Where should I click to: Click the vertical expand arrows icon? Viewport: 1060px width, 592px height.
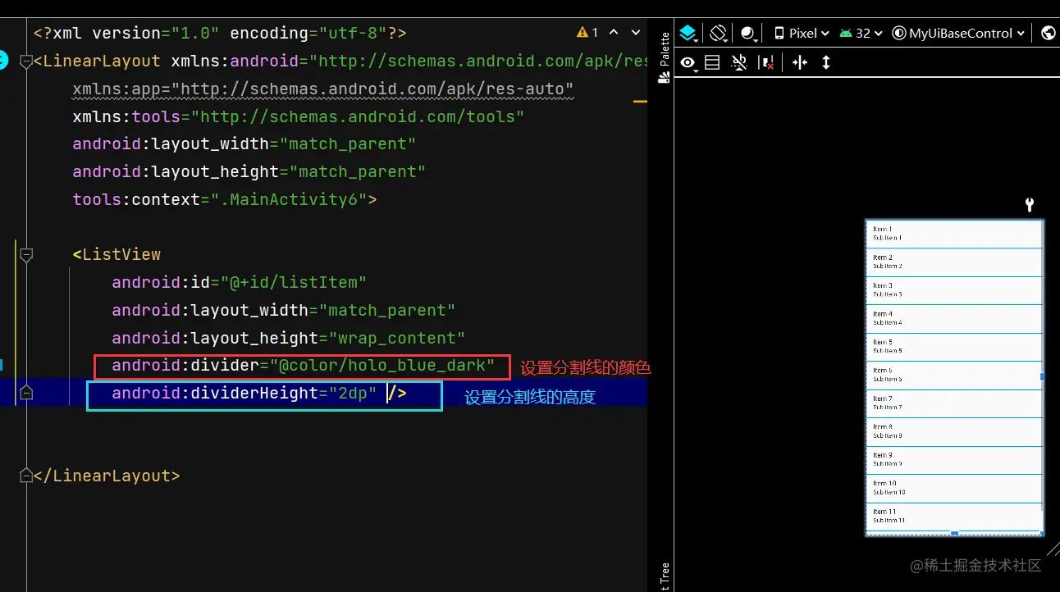[826, 62]
